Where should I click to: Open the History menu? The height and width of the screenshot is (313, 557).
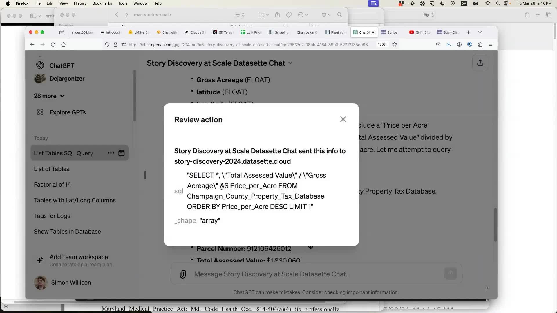[80, 3]
